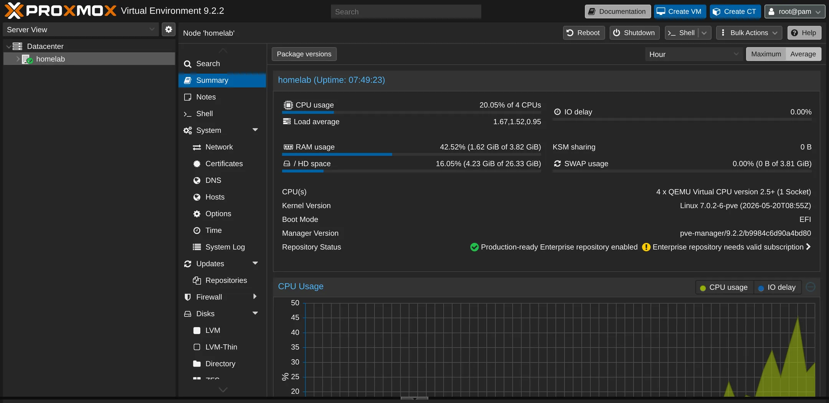Click the Proxmox logo

click(60, 11)
